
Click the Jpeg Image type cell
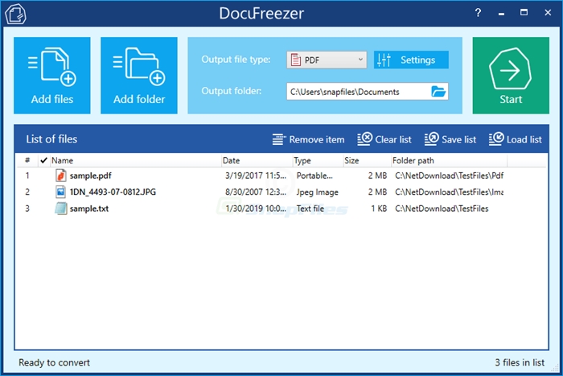pos(318,192)
